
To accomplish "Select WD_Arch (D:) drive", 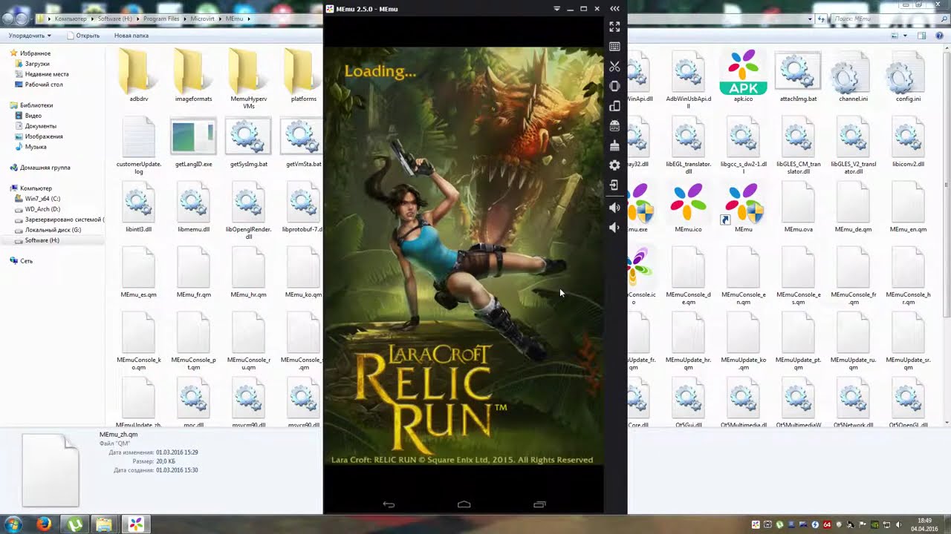I will pos(42,209).
